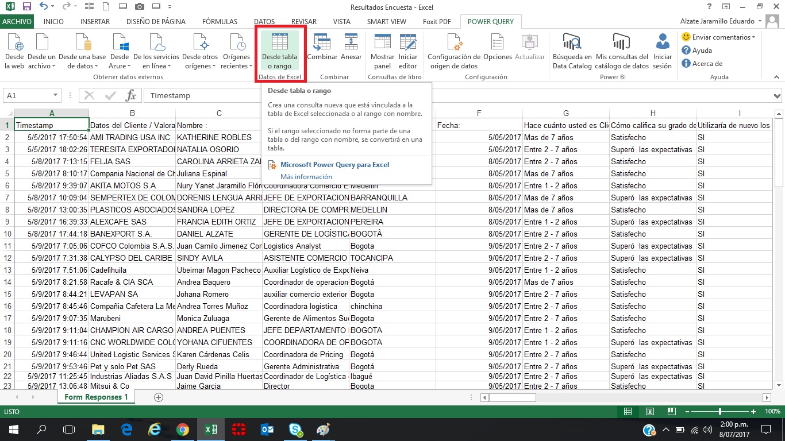Screen dimensions: 785x441
Task: Collapse the ribbon with the chevron toggle
Action: tap(778, 76)
